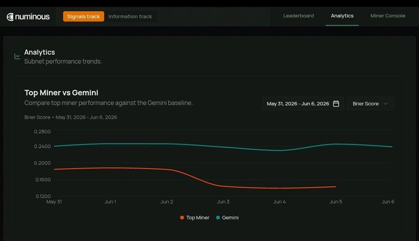Image resolution: width=419 pixels, height=241 pixels.
Task: Open the Leaderboard tab
Action: click(x=298, y=16)
